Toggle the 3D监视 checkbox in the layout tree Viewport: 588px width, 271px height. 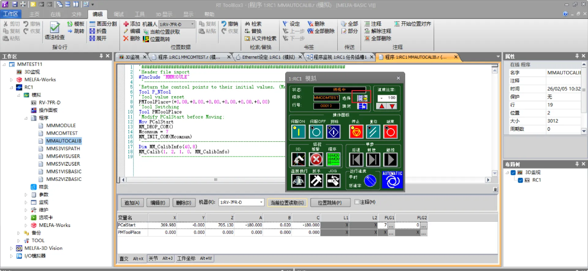point(513,173)
